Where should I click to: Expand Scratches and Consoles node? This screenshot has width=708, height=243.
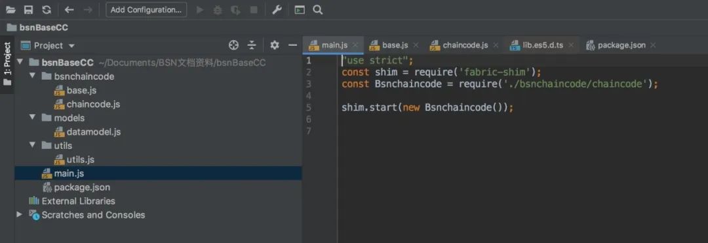coord(19,215)
